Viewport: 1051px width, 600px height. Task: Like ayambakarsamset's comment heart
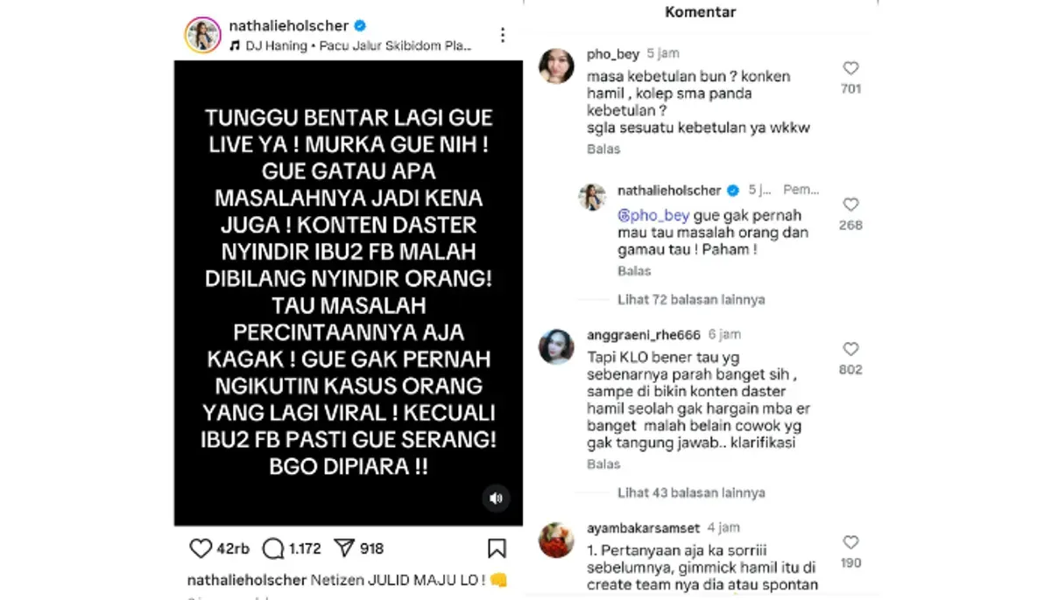coord(850,542)
